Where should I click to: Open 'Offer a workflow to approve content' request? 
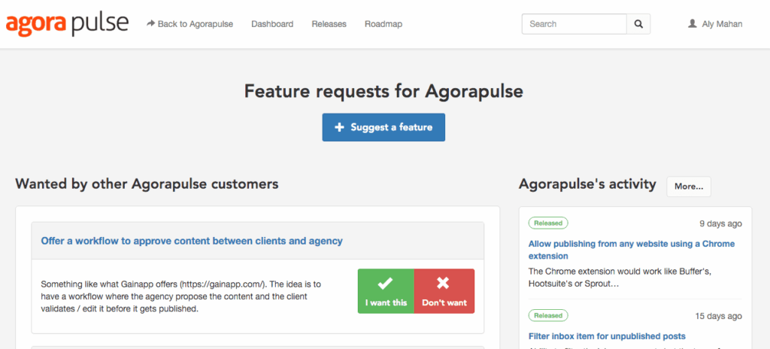(192, 241)
